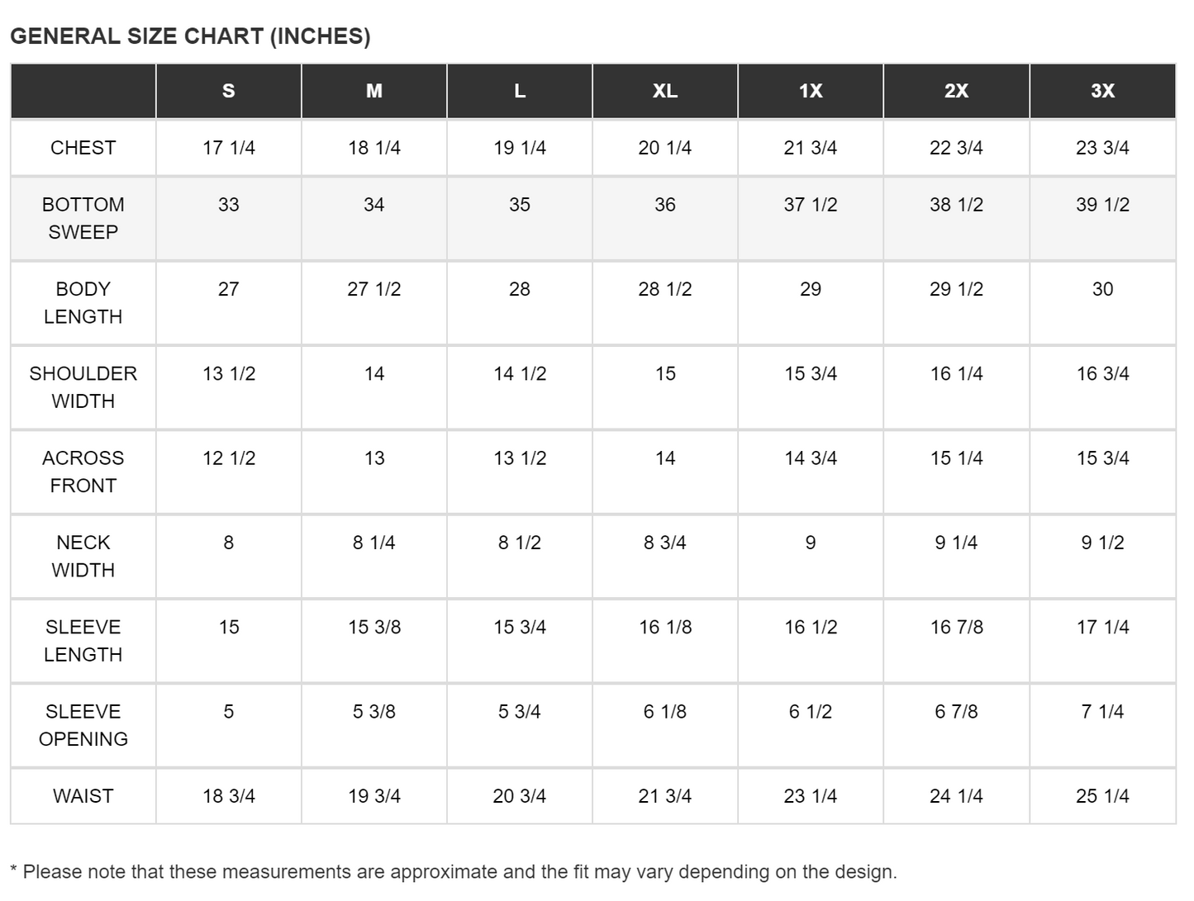Click the CHEST row label
Viewport: 1194px width, 901px height.
[83, 148]
